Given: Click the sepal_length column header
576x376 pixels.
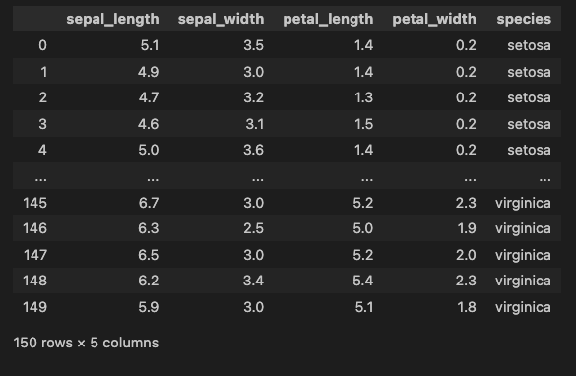Looking at the screenshot, I should point(112,19).
